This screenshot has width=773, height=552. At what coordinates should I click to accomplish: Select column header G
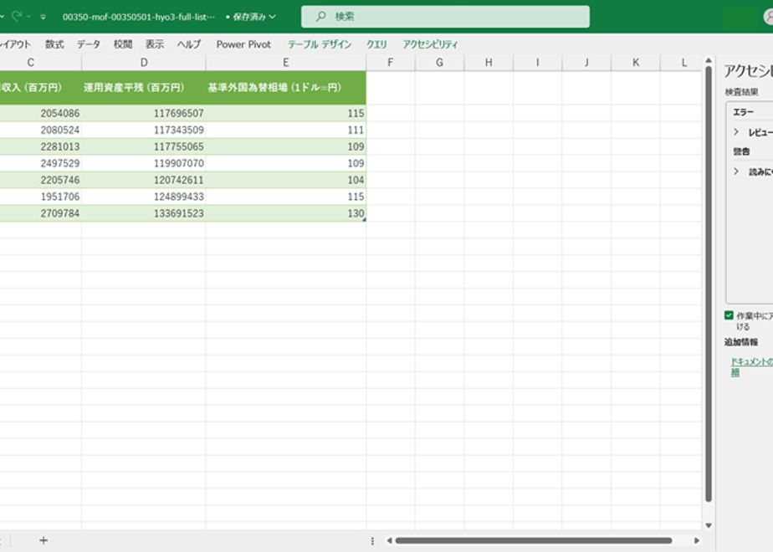point(439,63)
